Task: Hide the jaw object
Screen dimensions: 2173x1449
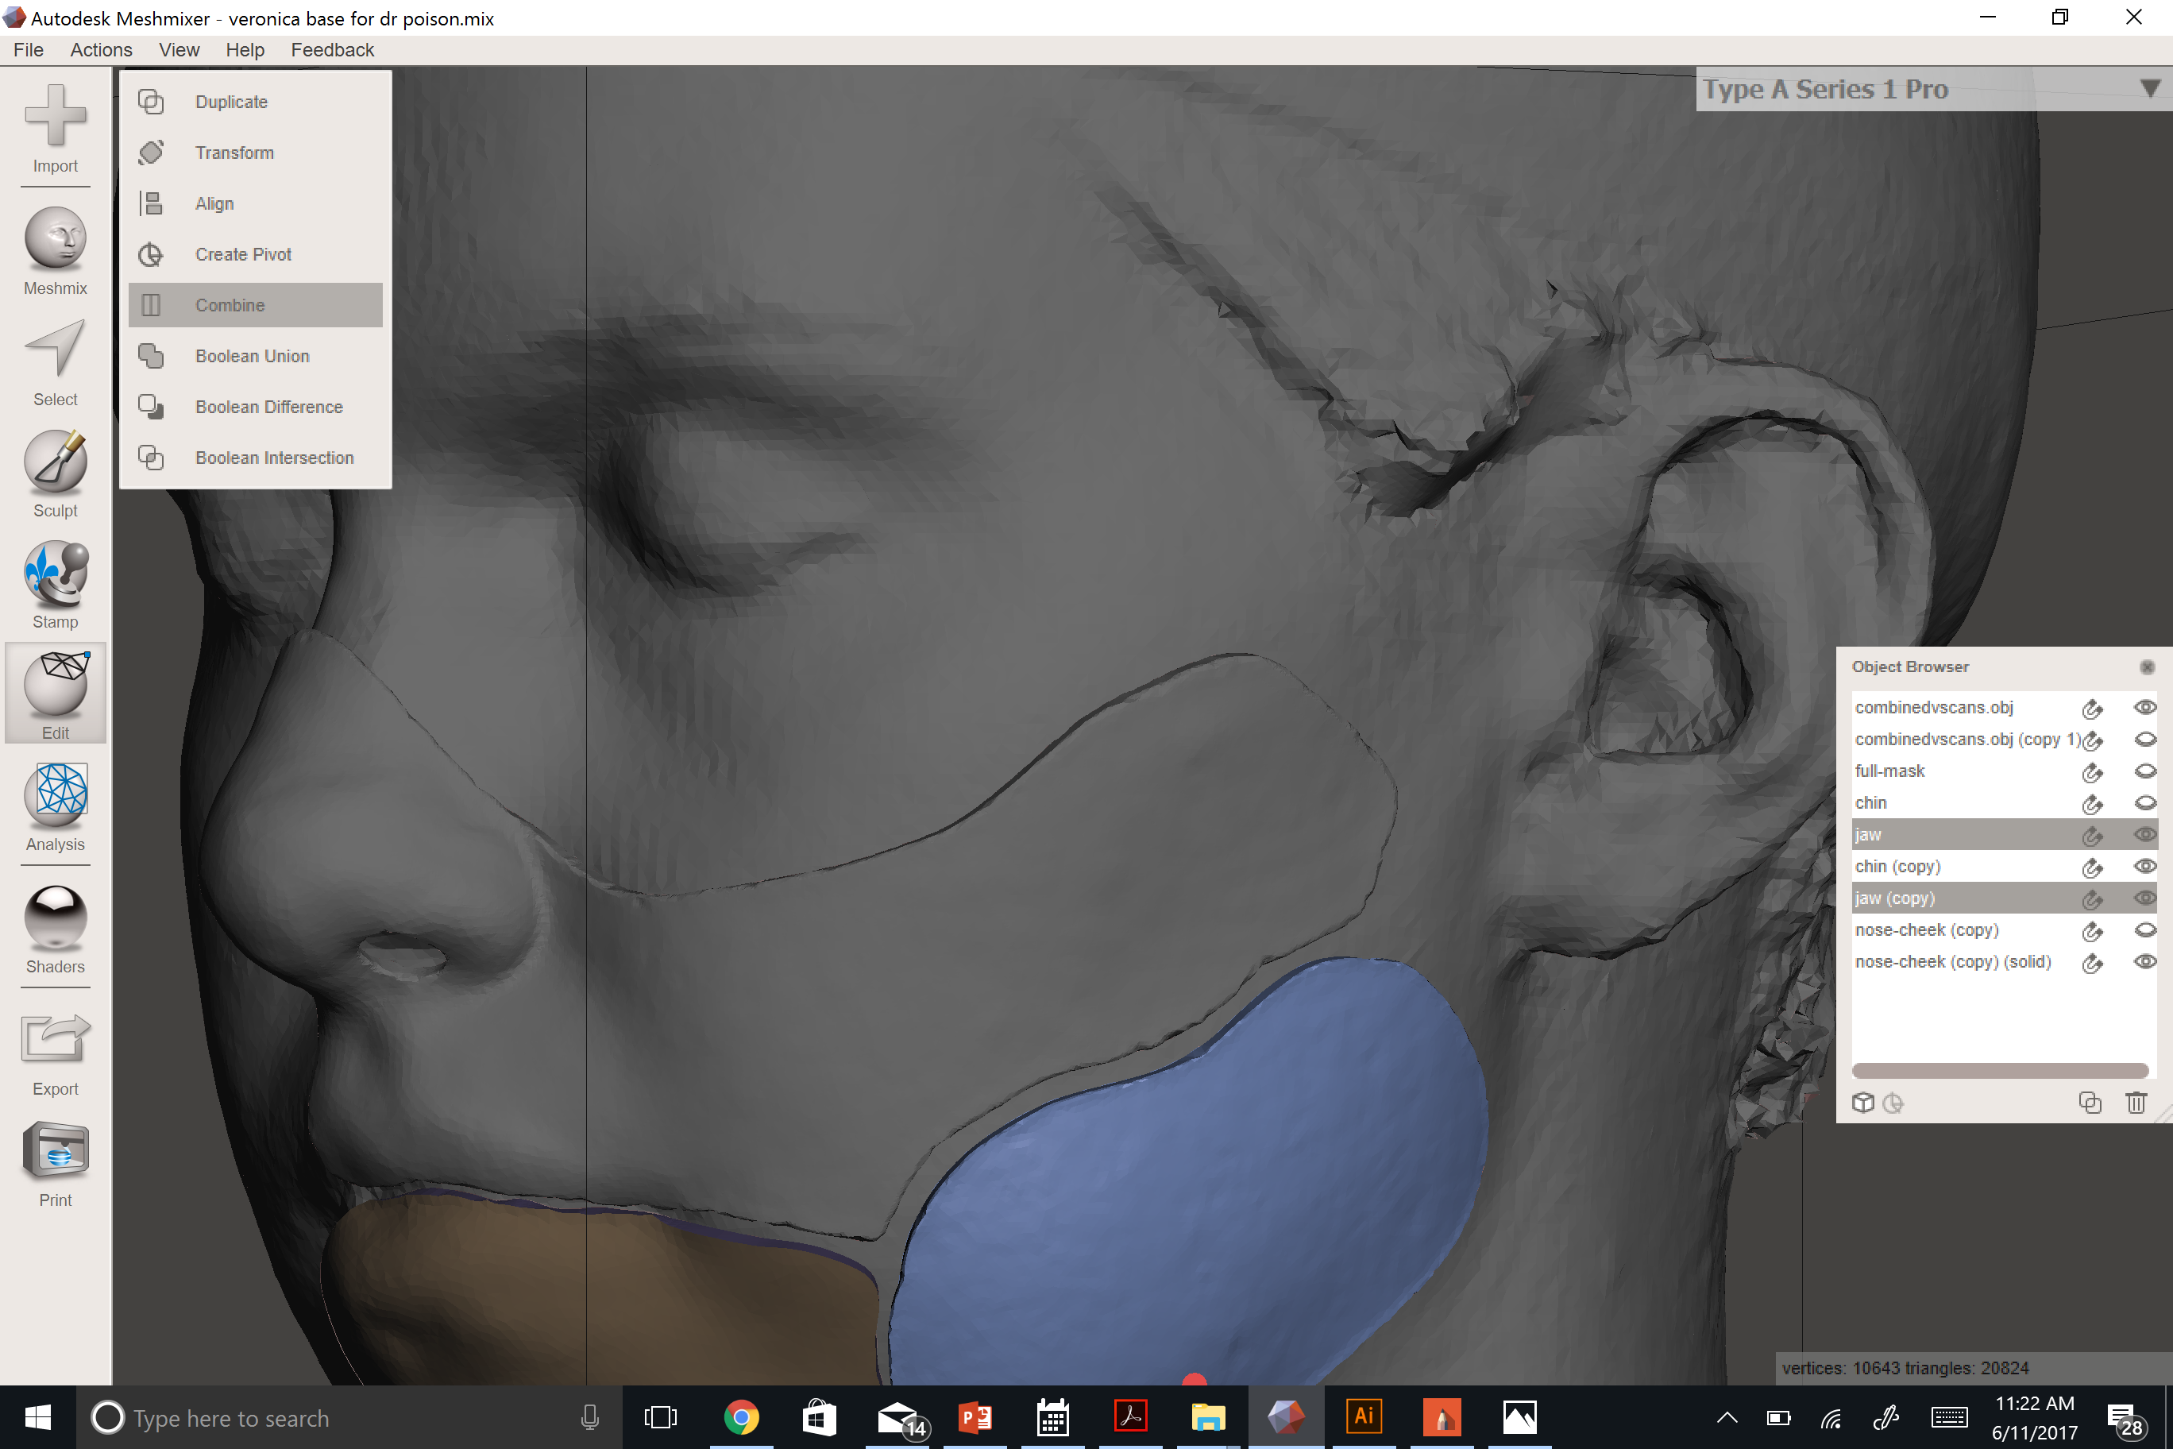Action: tap(2144, 836)
